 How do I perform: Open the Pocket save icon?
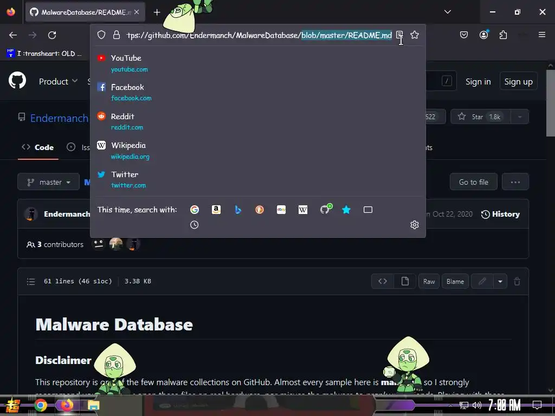point(464,35)
